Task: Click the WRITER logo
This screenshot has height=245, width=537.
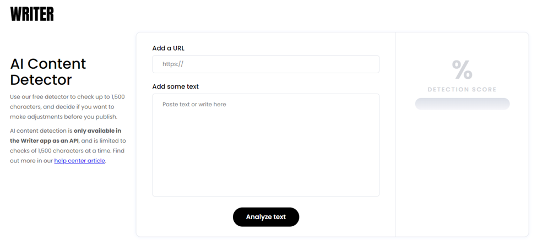Action: click(32, 14)
